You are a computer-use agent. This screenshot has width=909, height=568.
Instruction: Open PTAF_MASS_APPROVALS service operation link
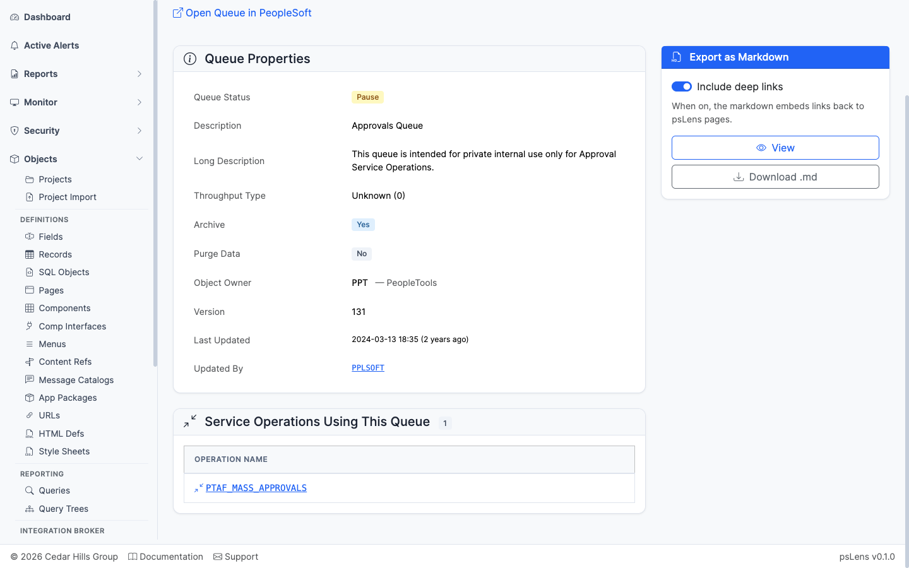256,488
